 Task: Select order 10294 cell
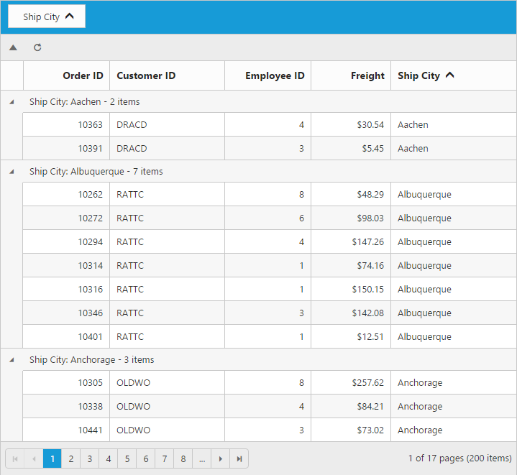pos(66,242)
